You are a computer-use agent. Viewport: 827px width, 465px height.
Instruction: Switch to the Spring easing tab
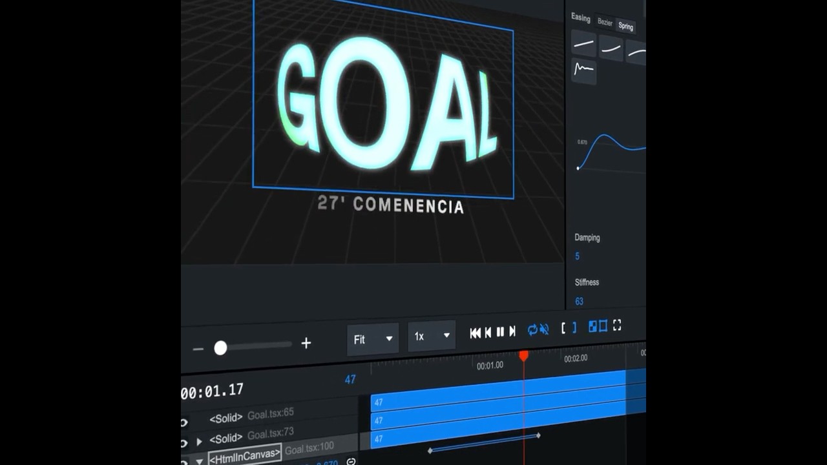626,26
